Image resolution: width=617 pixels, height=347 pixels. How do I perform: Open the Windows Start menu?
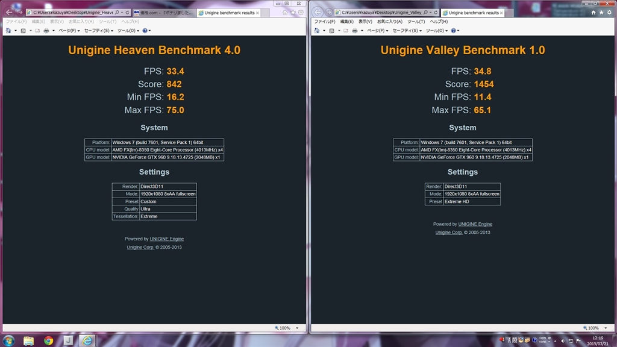8,340
